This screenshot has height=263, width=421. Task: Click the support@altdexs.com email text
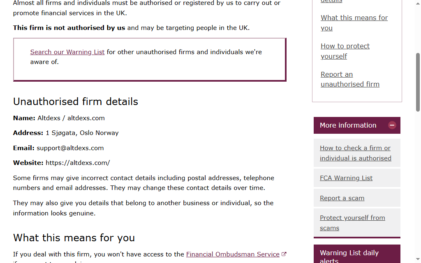[70, 148]
